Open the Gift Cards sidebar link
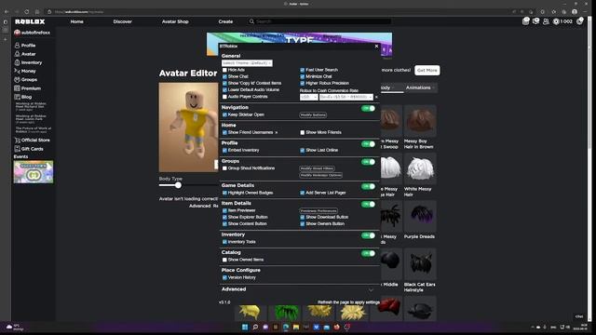The width and height of the screenshot is (596, 335). (x=29, y=149)
